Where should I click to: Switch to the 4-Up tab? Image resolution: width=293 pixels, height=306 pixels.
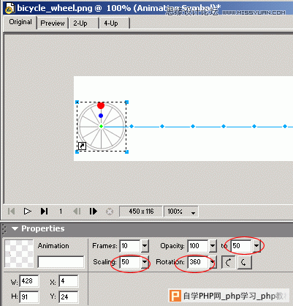coord(111,23)
